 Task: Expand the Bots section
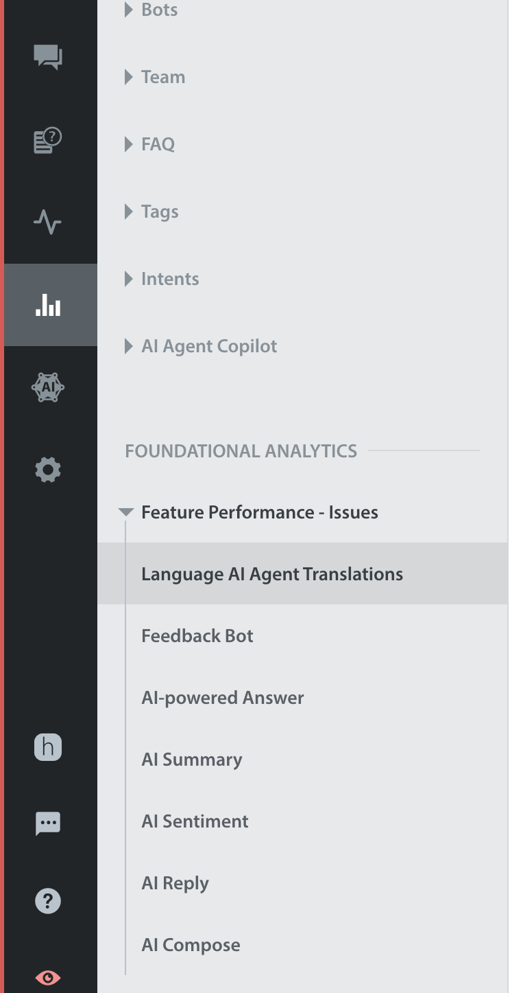[152, 10]
